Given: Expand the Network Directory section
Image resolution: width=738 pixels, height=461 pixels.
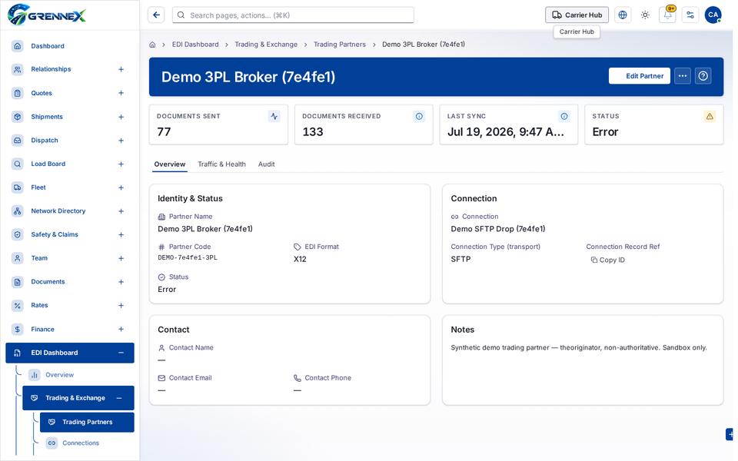Looking at the screenshot, I should (121, 211).
